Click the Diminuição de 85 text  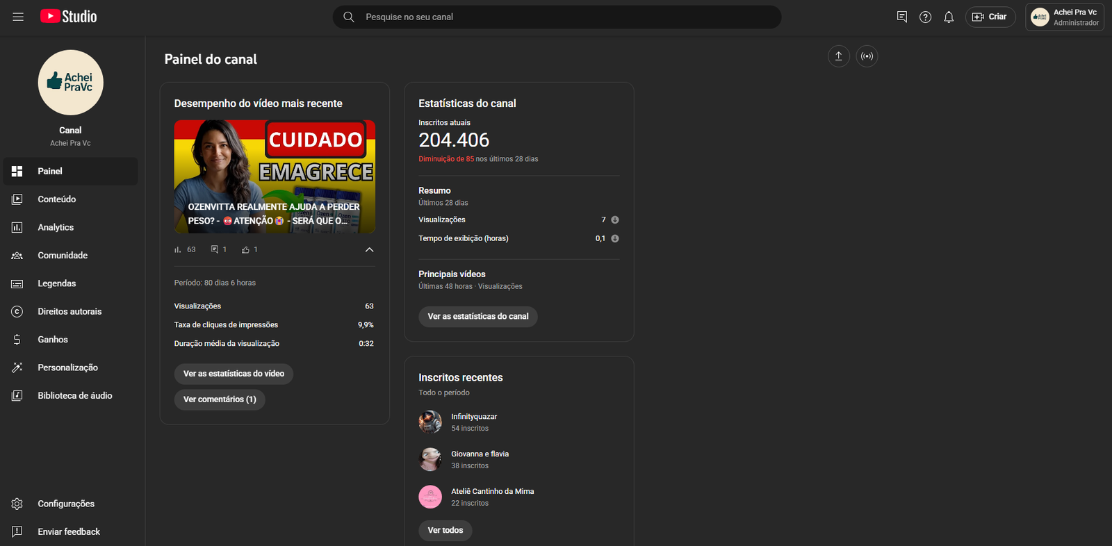(x=446, y=159)
